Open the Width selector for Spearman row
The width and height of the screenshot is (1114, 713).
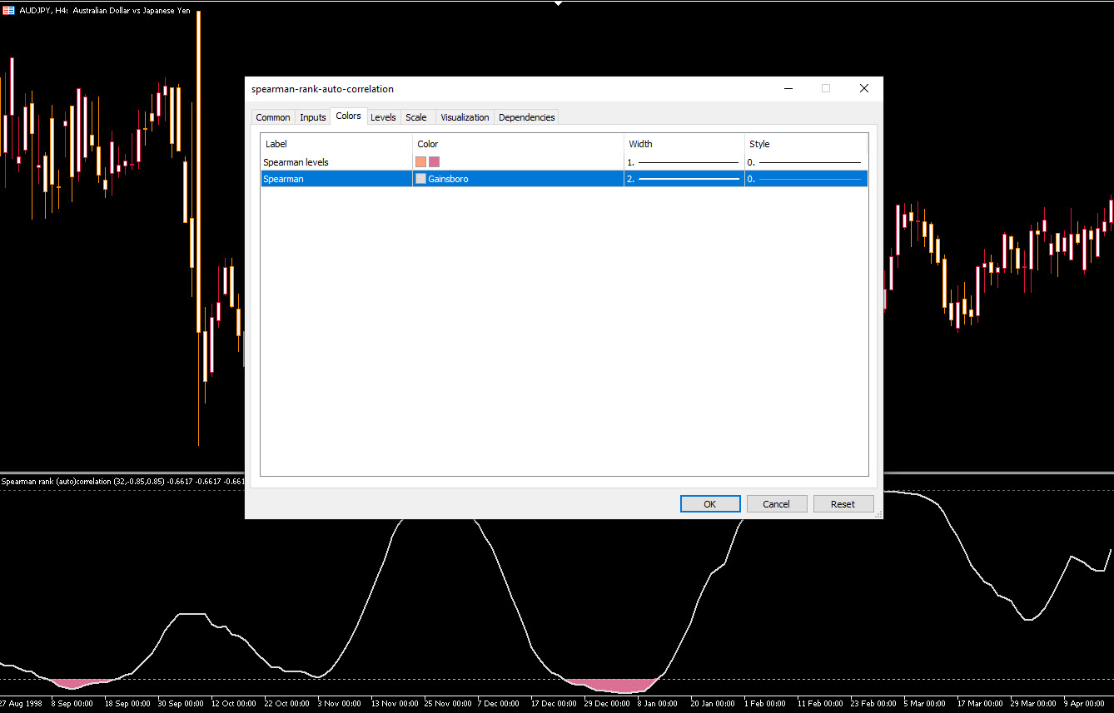click(x=684, y=179)
